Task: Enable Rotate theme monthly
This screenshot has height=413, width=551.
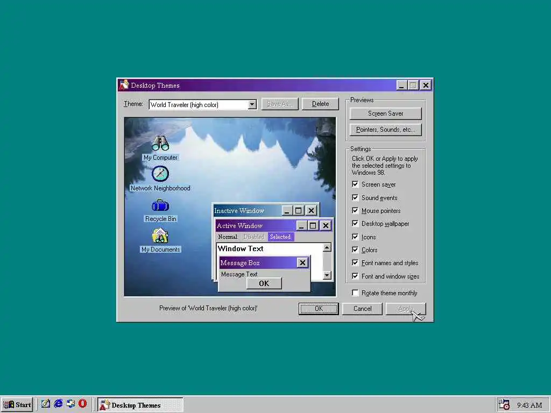Action: coord(355,293)
